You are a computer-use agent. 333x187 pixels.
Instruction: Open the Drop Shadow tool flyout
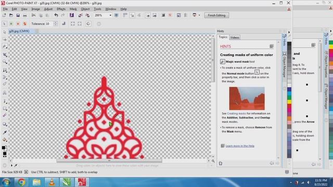(x=5, y=124)
